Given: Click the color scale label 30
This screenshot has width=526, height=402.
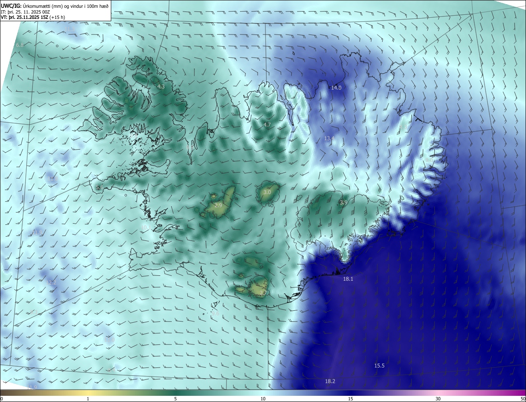Looking at the screenshot, I should tap(438, 399).
